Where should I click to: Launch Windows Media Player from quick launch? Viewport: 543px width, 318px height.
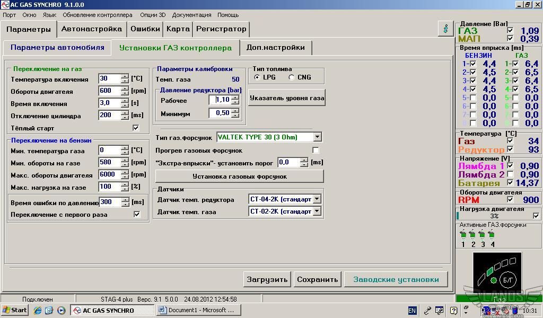(x=61, y=310)
